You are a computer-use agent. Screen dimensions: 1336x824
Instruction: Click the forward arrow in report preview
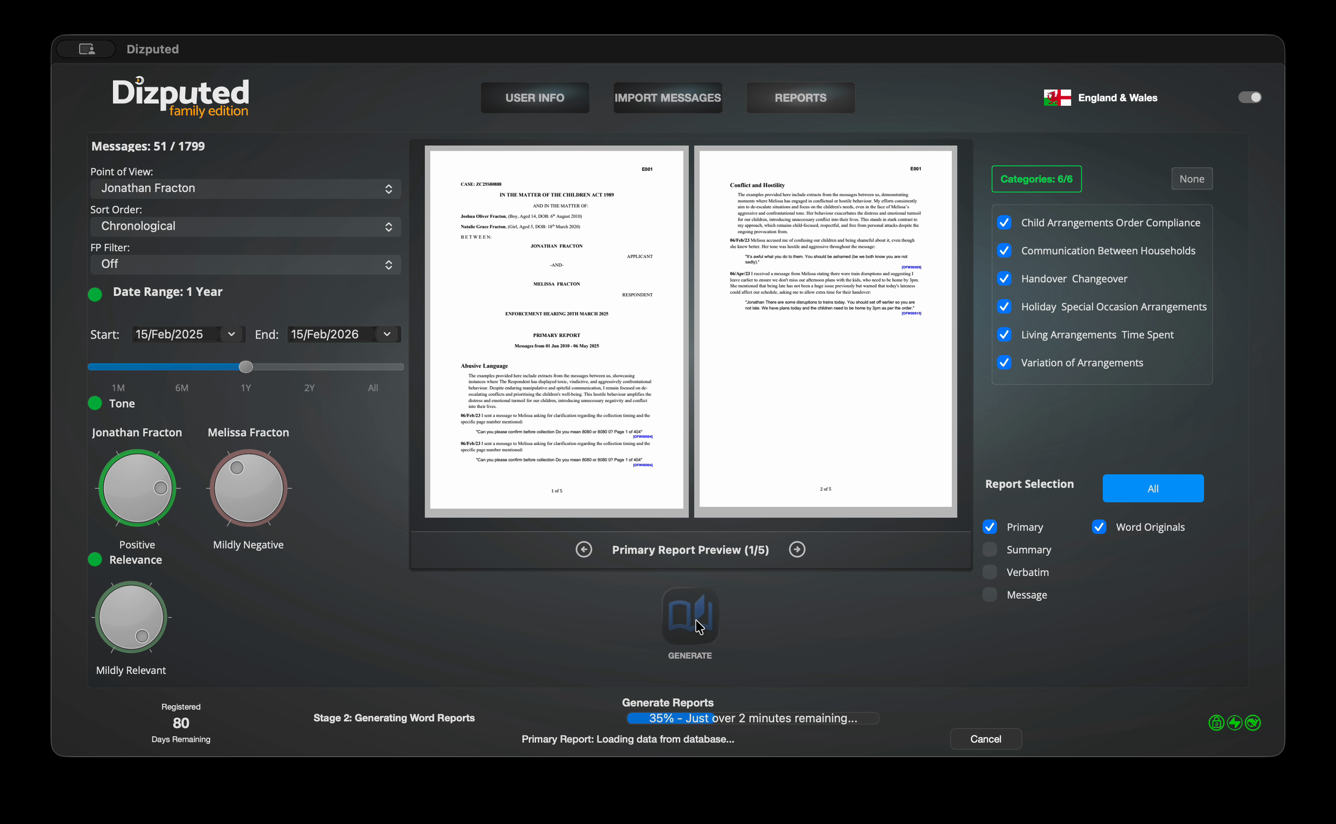(x=797, y=550)
